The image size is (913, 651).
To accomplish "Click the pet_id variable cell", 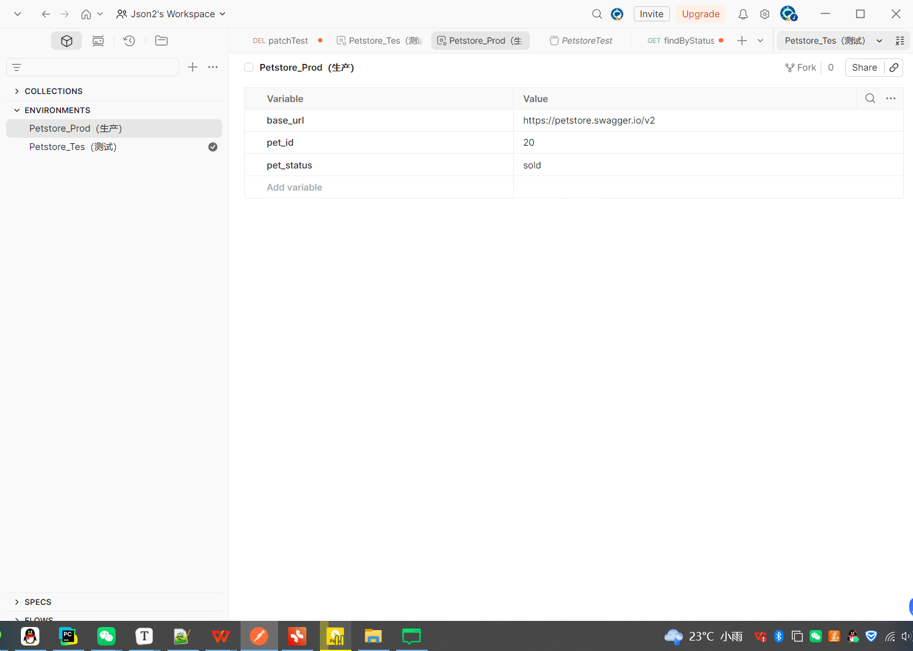I will tap(379, 143).
